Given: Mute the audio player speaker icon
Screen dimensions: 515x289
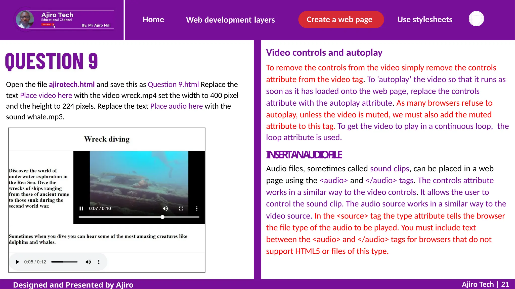Looking at the screenshot, I should (x=88, y=262).
